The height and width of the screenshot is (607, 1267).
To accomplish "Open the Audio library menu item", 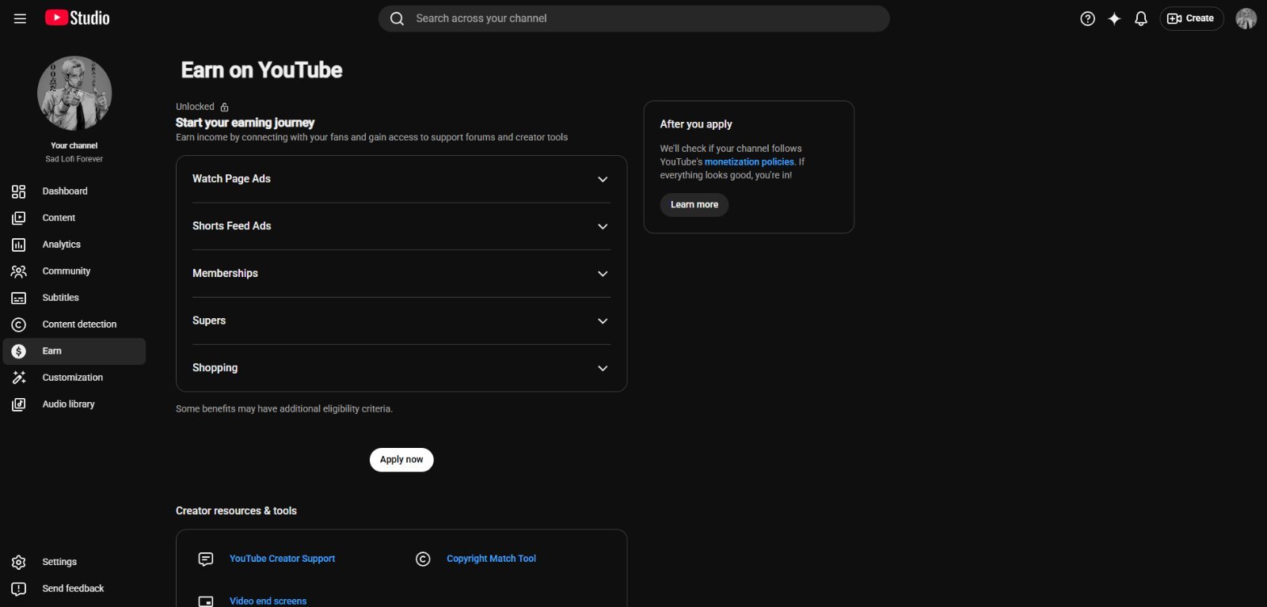I will tap(68, 404).
